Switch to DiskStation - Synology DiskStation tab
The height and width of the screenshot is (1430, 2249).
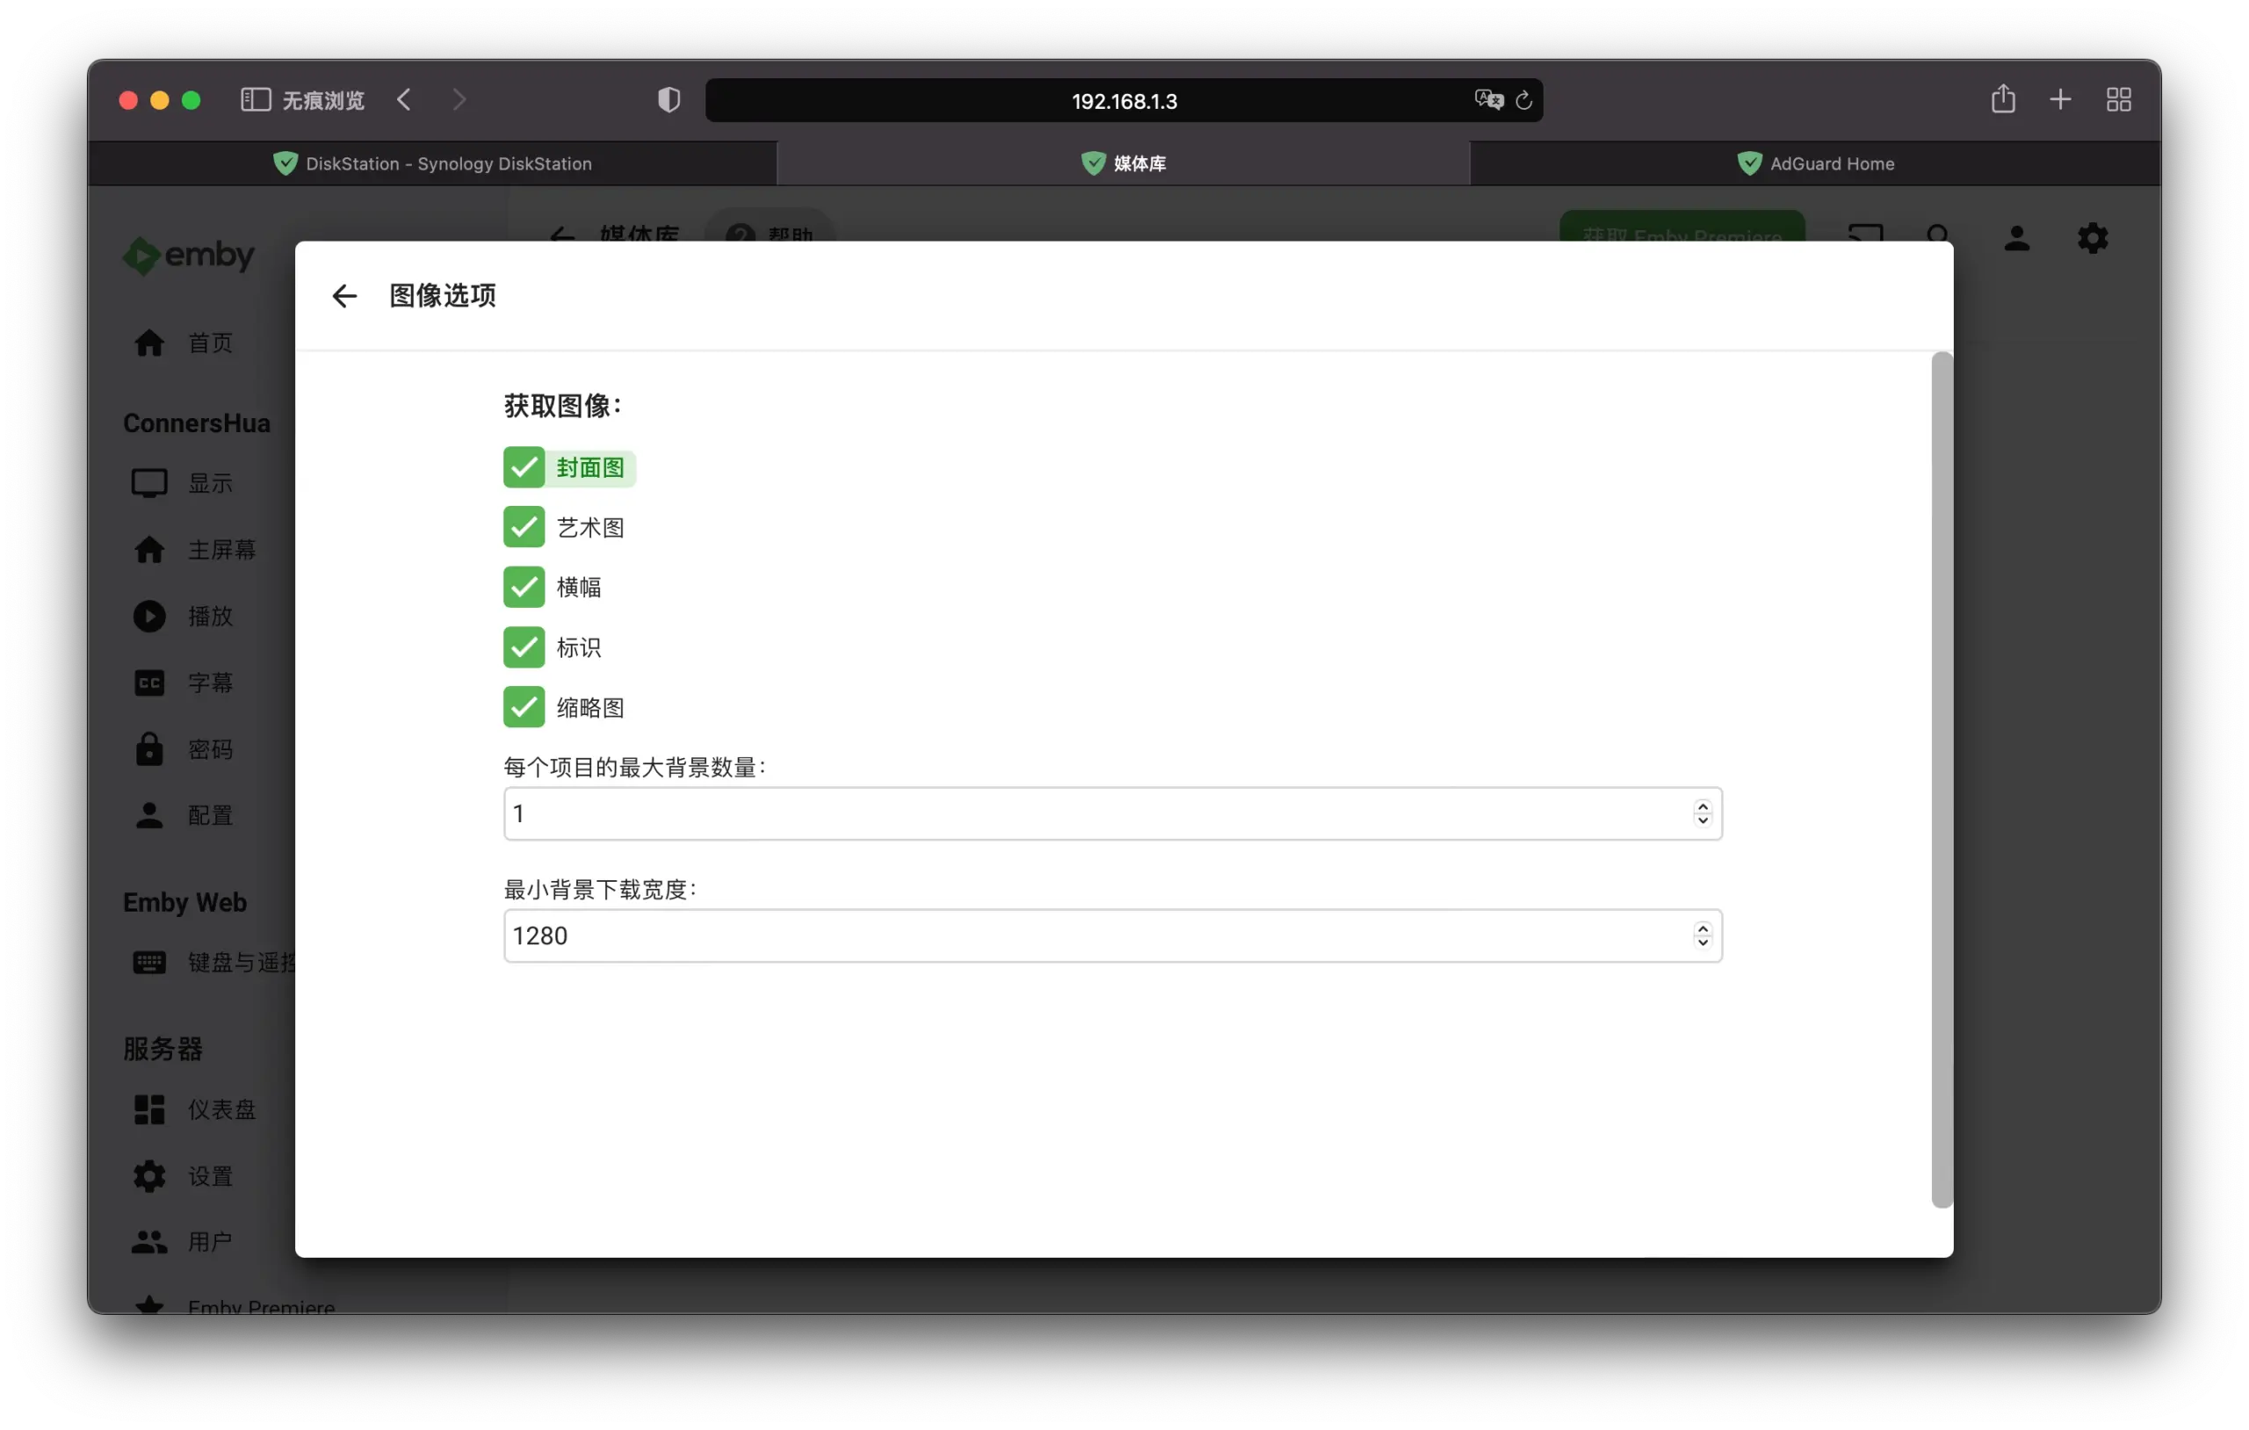(432, 163)
